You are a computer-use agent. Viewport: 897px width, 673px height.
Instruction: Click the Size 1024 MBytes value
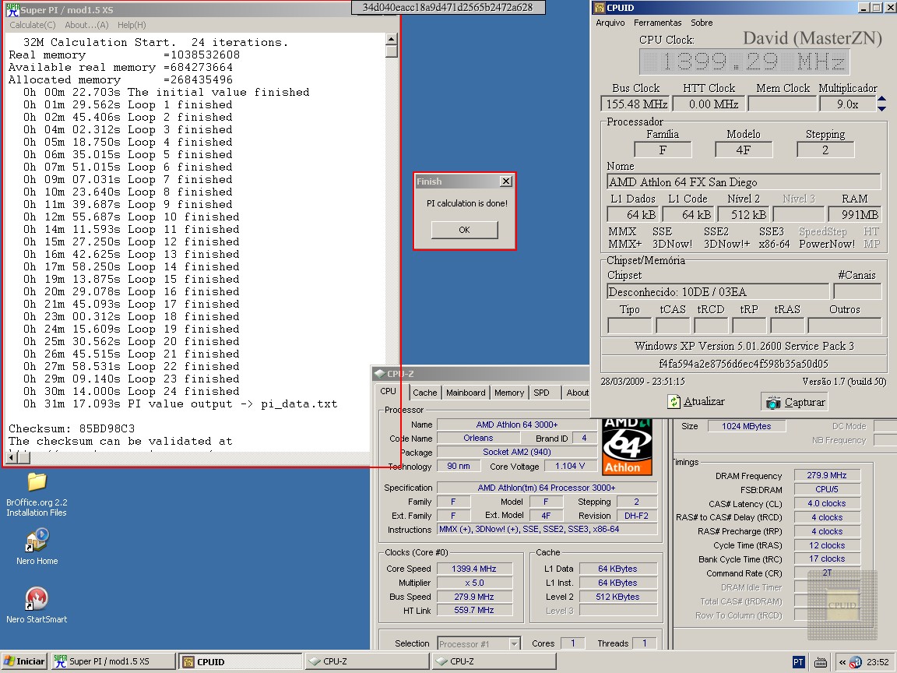point(746,426)
